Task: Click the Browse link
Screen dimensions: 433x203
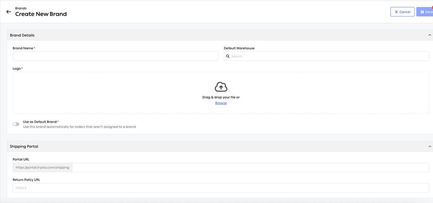Action: pyautogui.click(x=221, y=103)
